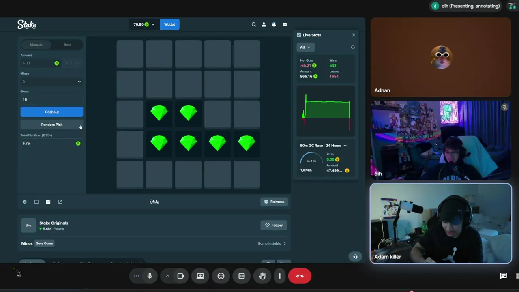Image resolution: width=519 pixels, height=292 pixels.
Task: Open the chat bubble icon in header
Action: 285,24
